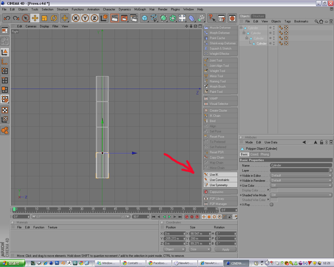Select the Polygons mode icon

click(x=5, y=90)
